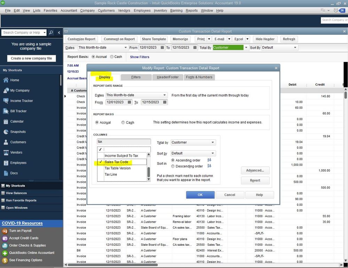Image resolution: width=348 pixels, height=268 pixels.
Task: Click Customize Report button
Action: 82,39
